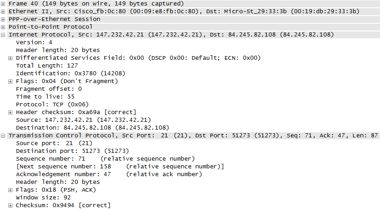Screen dimensions: 380x209
Task: Collapse the Internet Protocol section
Action: 3,35
